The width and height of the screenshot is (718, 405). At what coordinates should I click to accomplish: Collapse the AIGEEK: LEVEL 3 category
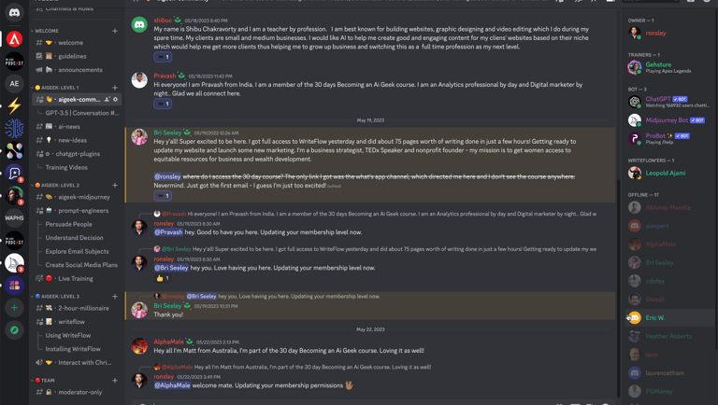[x=56, y=296]
